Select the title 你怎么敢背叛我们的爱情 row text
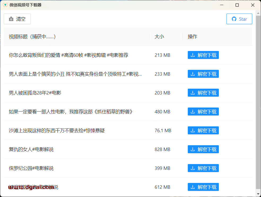261x197 pixels. pos(68,55)
